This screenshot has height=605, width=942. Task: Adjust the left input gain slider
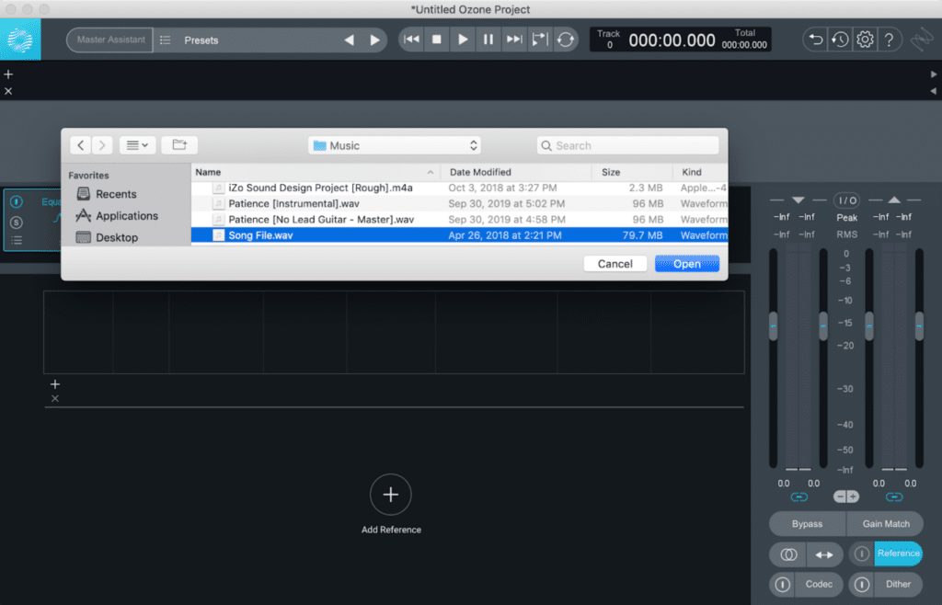point(773,325)
